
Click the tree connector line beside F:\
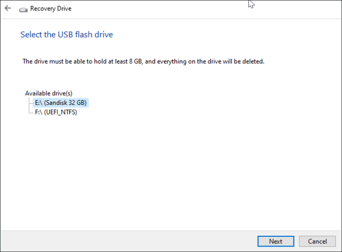point(31,112)
